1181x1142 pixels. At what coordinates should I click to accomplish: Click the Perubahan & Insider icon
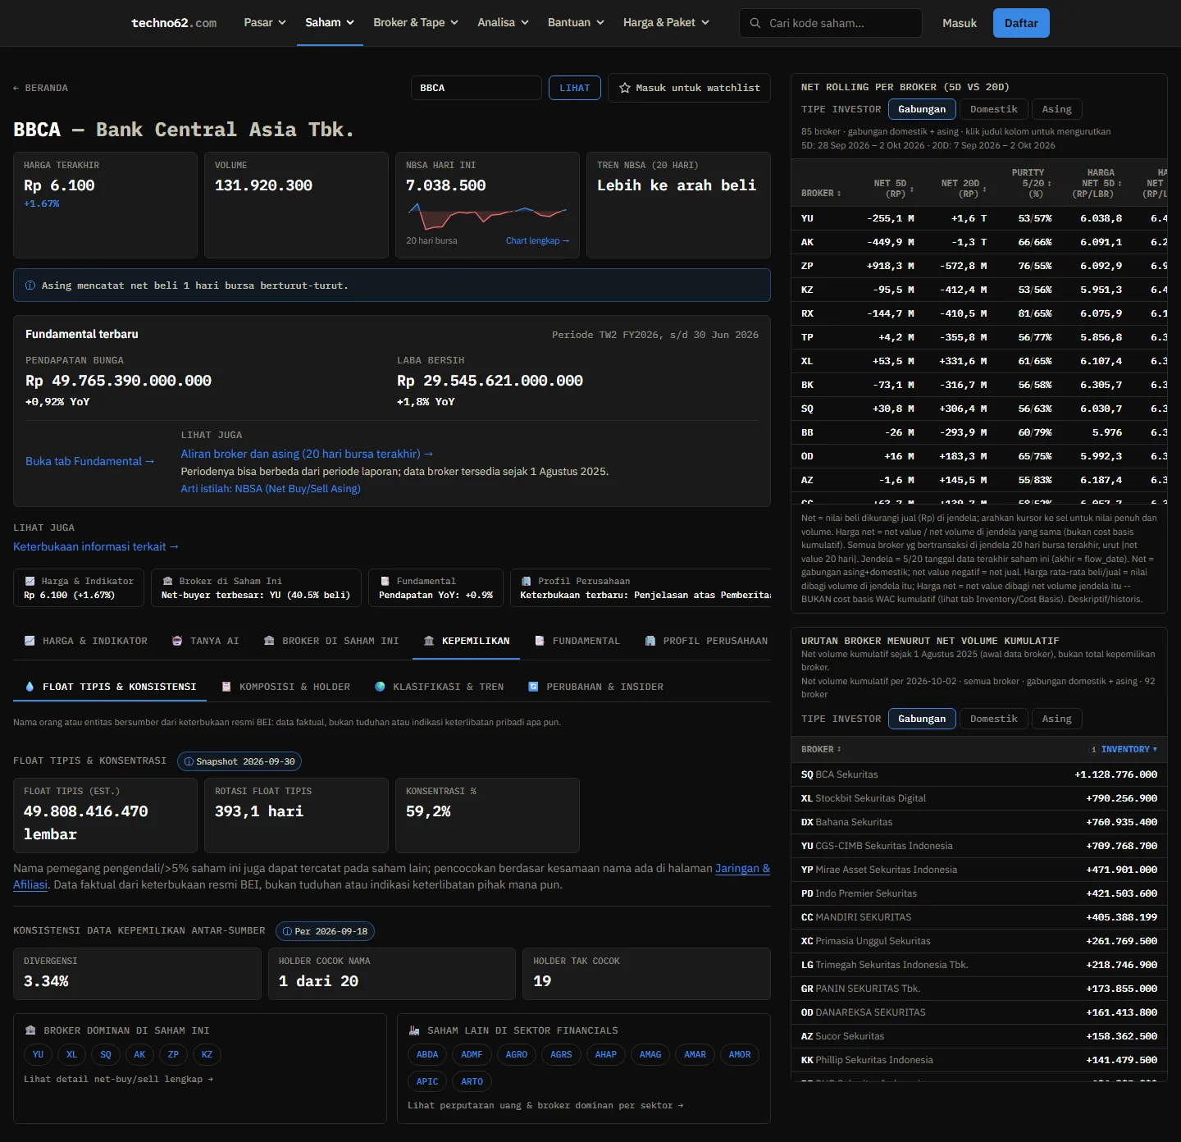click(533, 687)
